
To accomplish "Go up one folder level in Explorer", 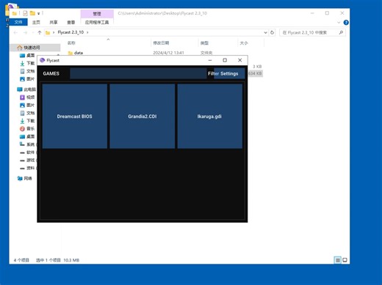I will (40, 32).
